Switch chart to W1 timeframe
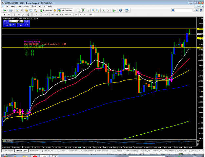 (85, 15)
